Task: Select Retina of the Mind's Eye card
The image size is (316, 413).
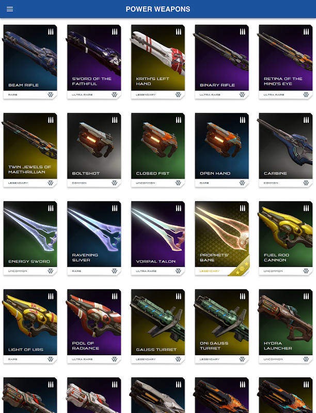Action: click(x=286, y=62)
